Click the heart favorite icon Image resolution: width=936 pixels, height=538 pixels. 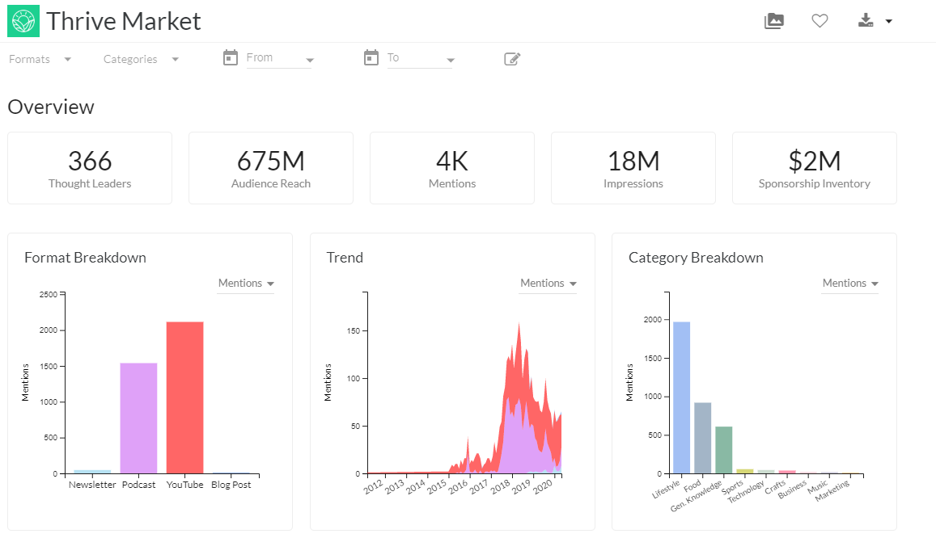point(820,21)
